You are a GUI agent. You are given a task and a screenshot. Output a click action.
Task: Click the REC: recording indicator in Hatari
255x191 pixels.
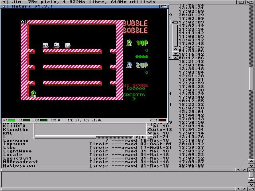tap(162, 120)
